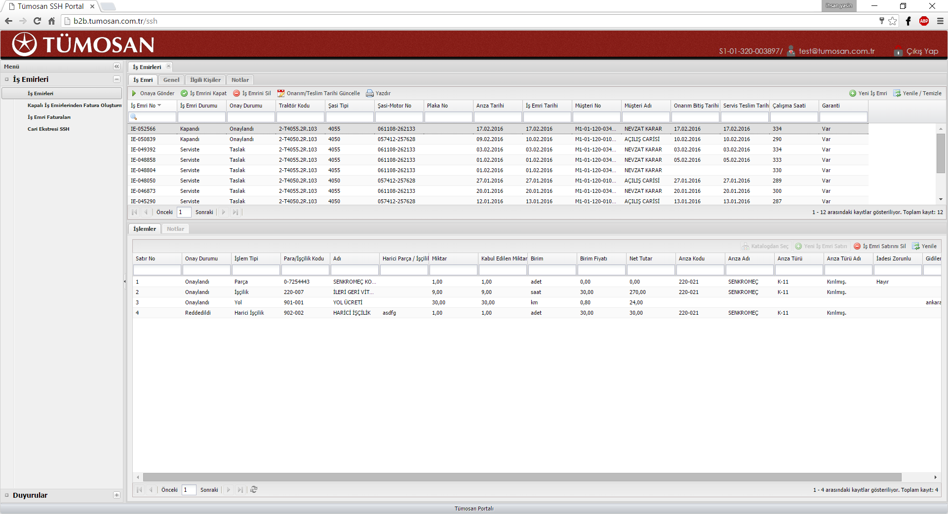
Task: Select the İş Emri tab
Action: (x=143, y=80)
